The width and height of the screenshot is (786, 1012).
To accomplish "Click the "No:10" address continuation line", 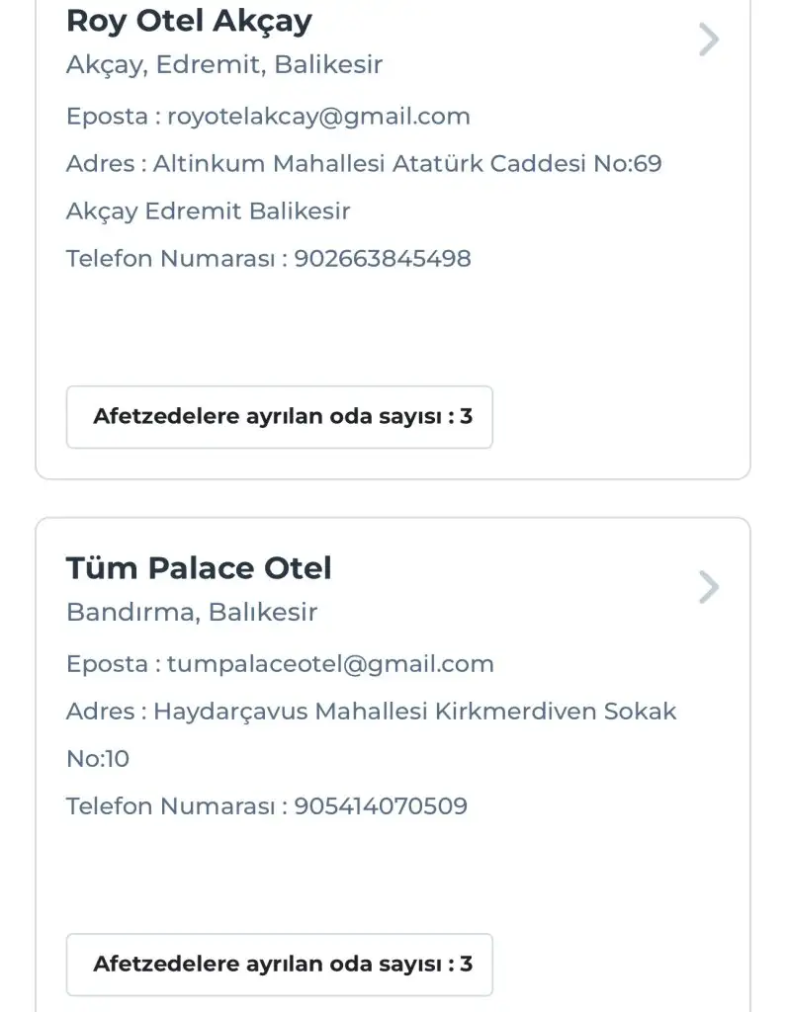I will coord(98,759).
